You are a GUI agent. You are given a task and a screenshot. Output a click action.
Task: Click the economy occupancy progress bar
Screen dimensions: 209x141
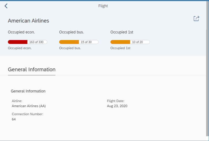28,42
